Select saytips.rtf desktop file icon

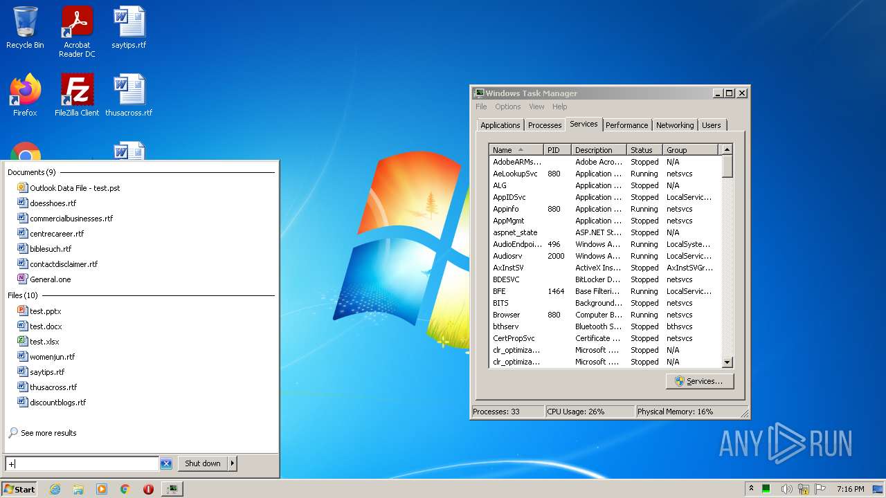tap(129, 28)
